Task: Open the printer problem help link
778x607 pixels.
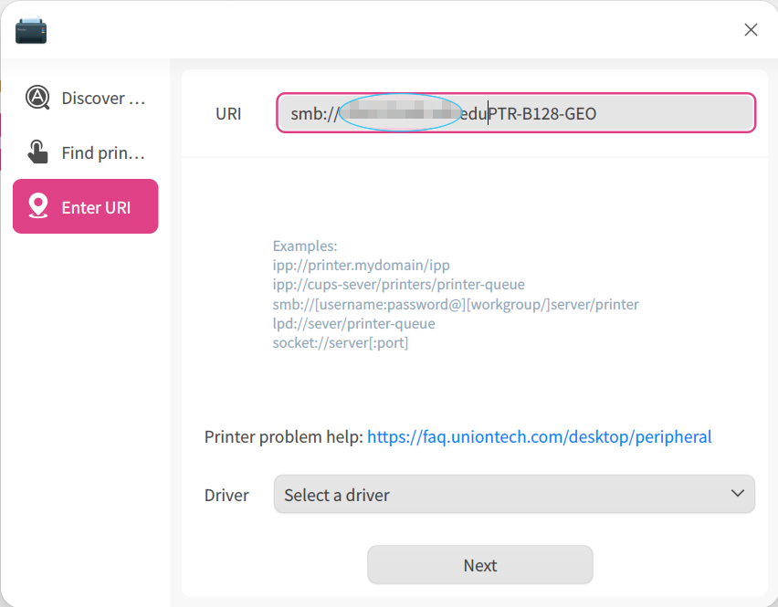Action: (539, 437)
